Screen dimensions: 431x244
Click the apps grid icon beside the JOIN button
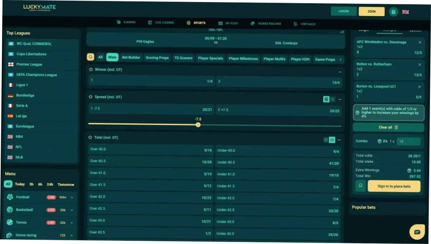click(393, 11)
